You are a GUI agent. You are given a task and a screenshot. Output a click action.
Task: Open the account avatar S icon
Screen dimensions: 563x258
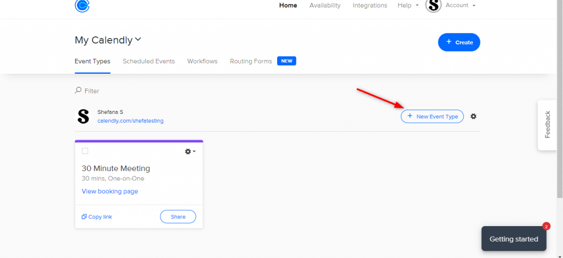click(433, 5)
